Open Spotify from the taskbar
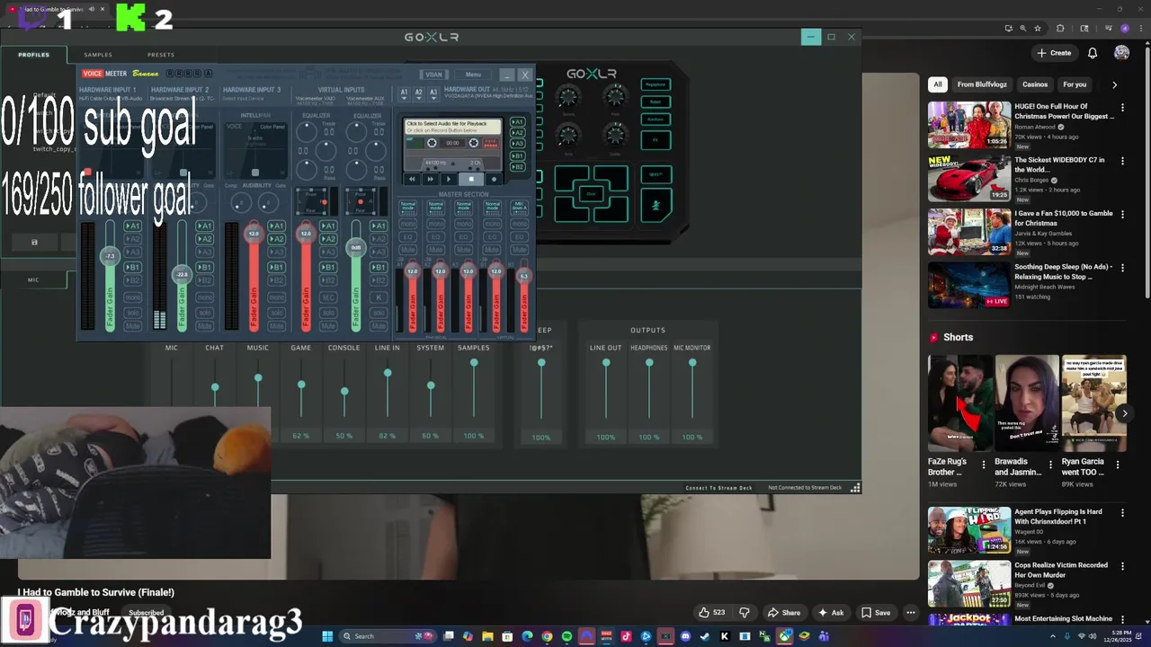 [567, 636]
